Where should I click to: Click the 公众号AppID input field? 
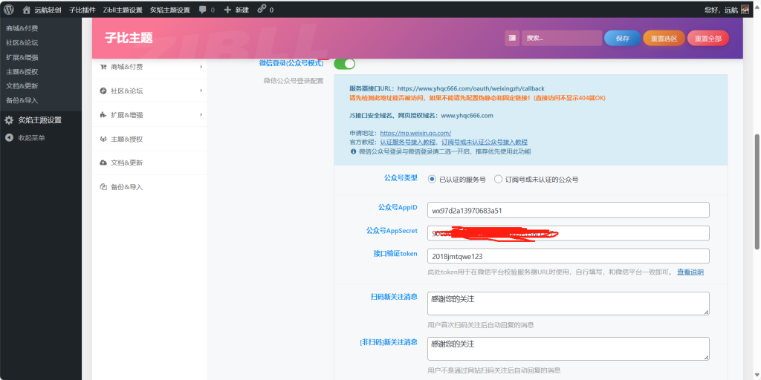tap(568, 210)
